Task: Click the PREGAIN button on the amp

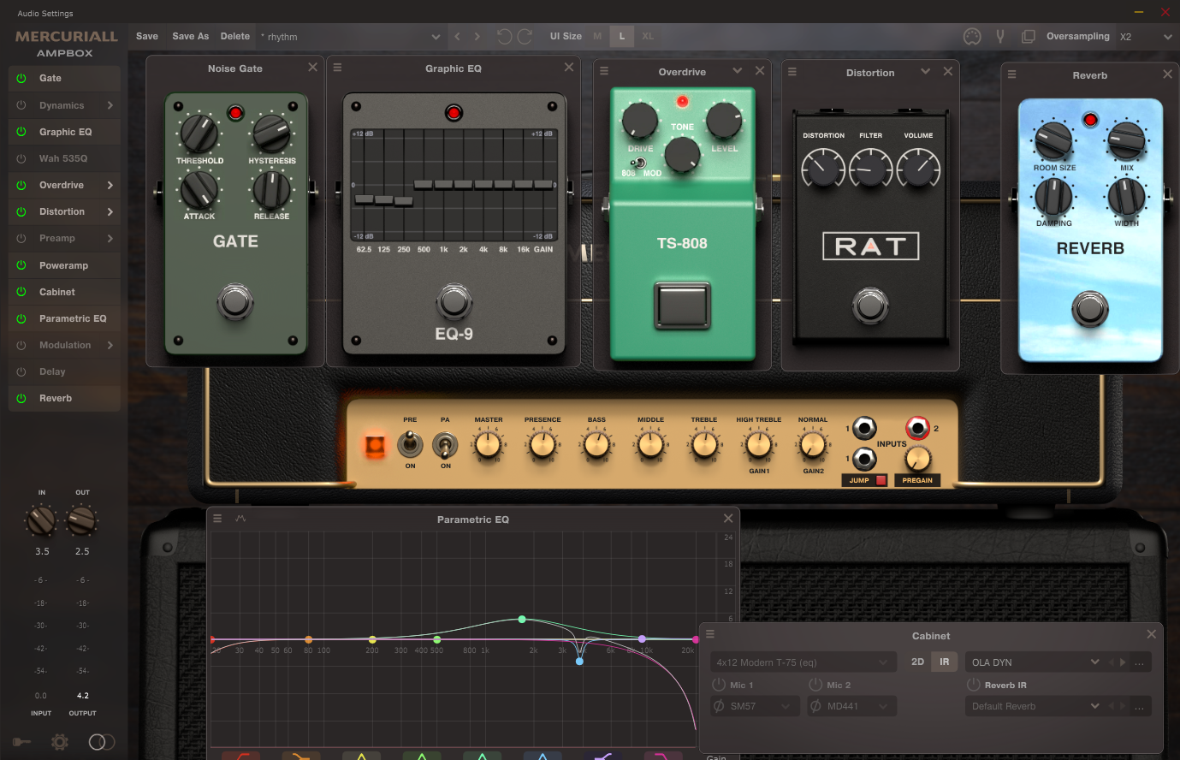Action: point(917,480)
